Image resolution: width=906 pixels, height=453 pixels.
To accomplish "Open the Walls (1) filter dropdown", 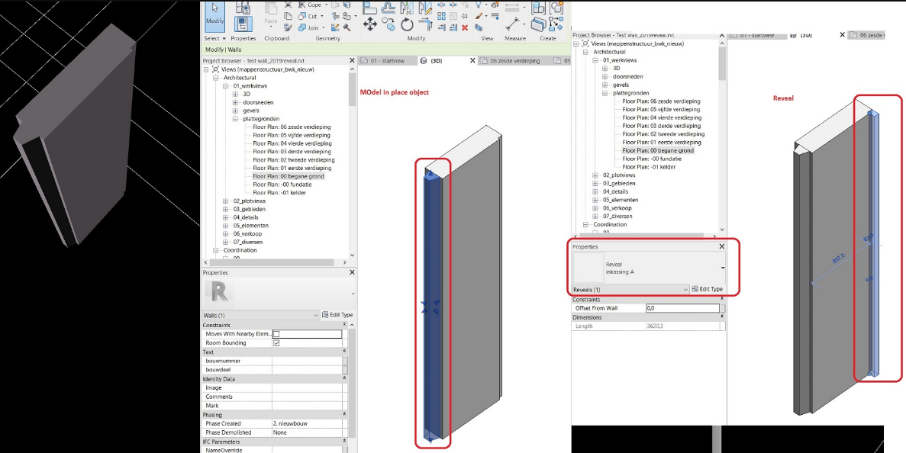I will point(260,315).
